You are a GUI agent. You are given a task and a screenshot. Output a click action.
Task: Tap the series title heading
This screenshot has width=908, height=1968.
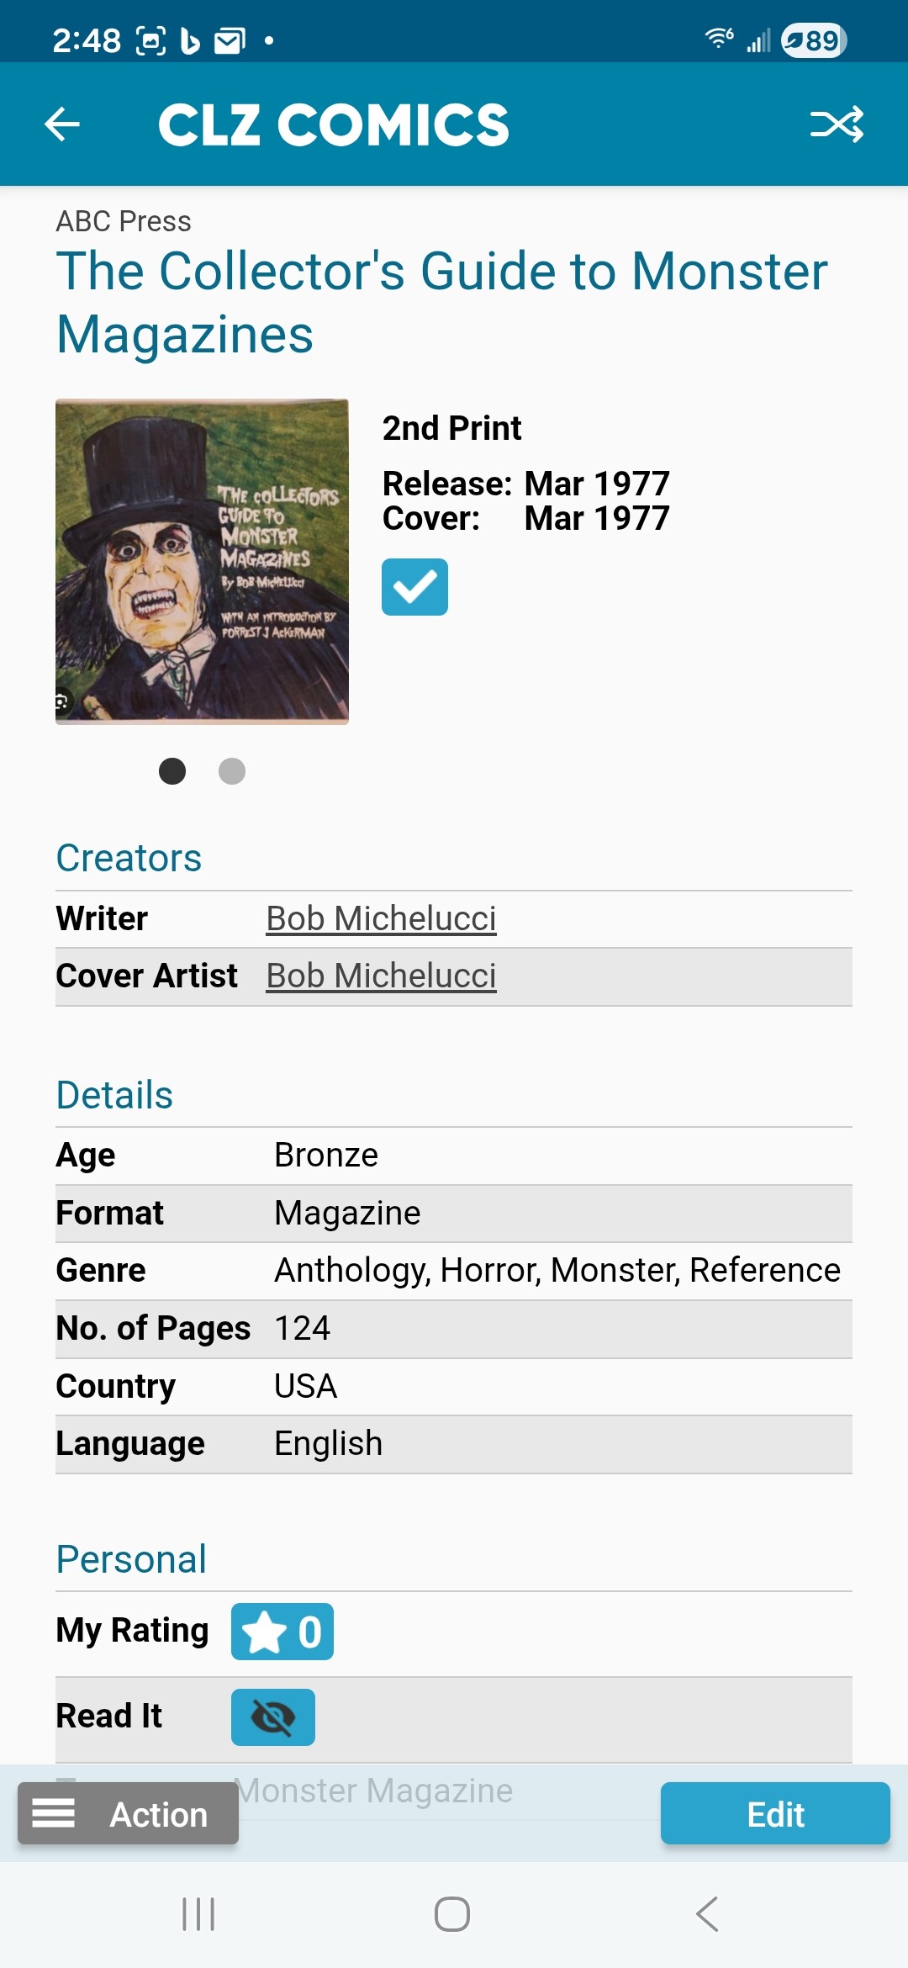click(x=441, y=302)
